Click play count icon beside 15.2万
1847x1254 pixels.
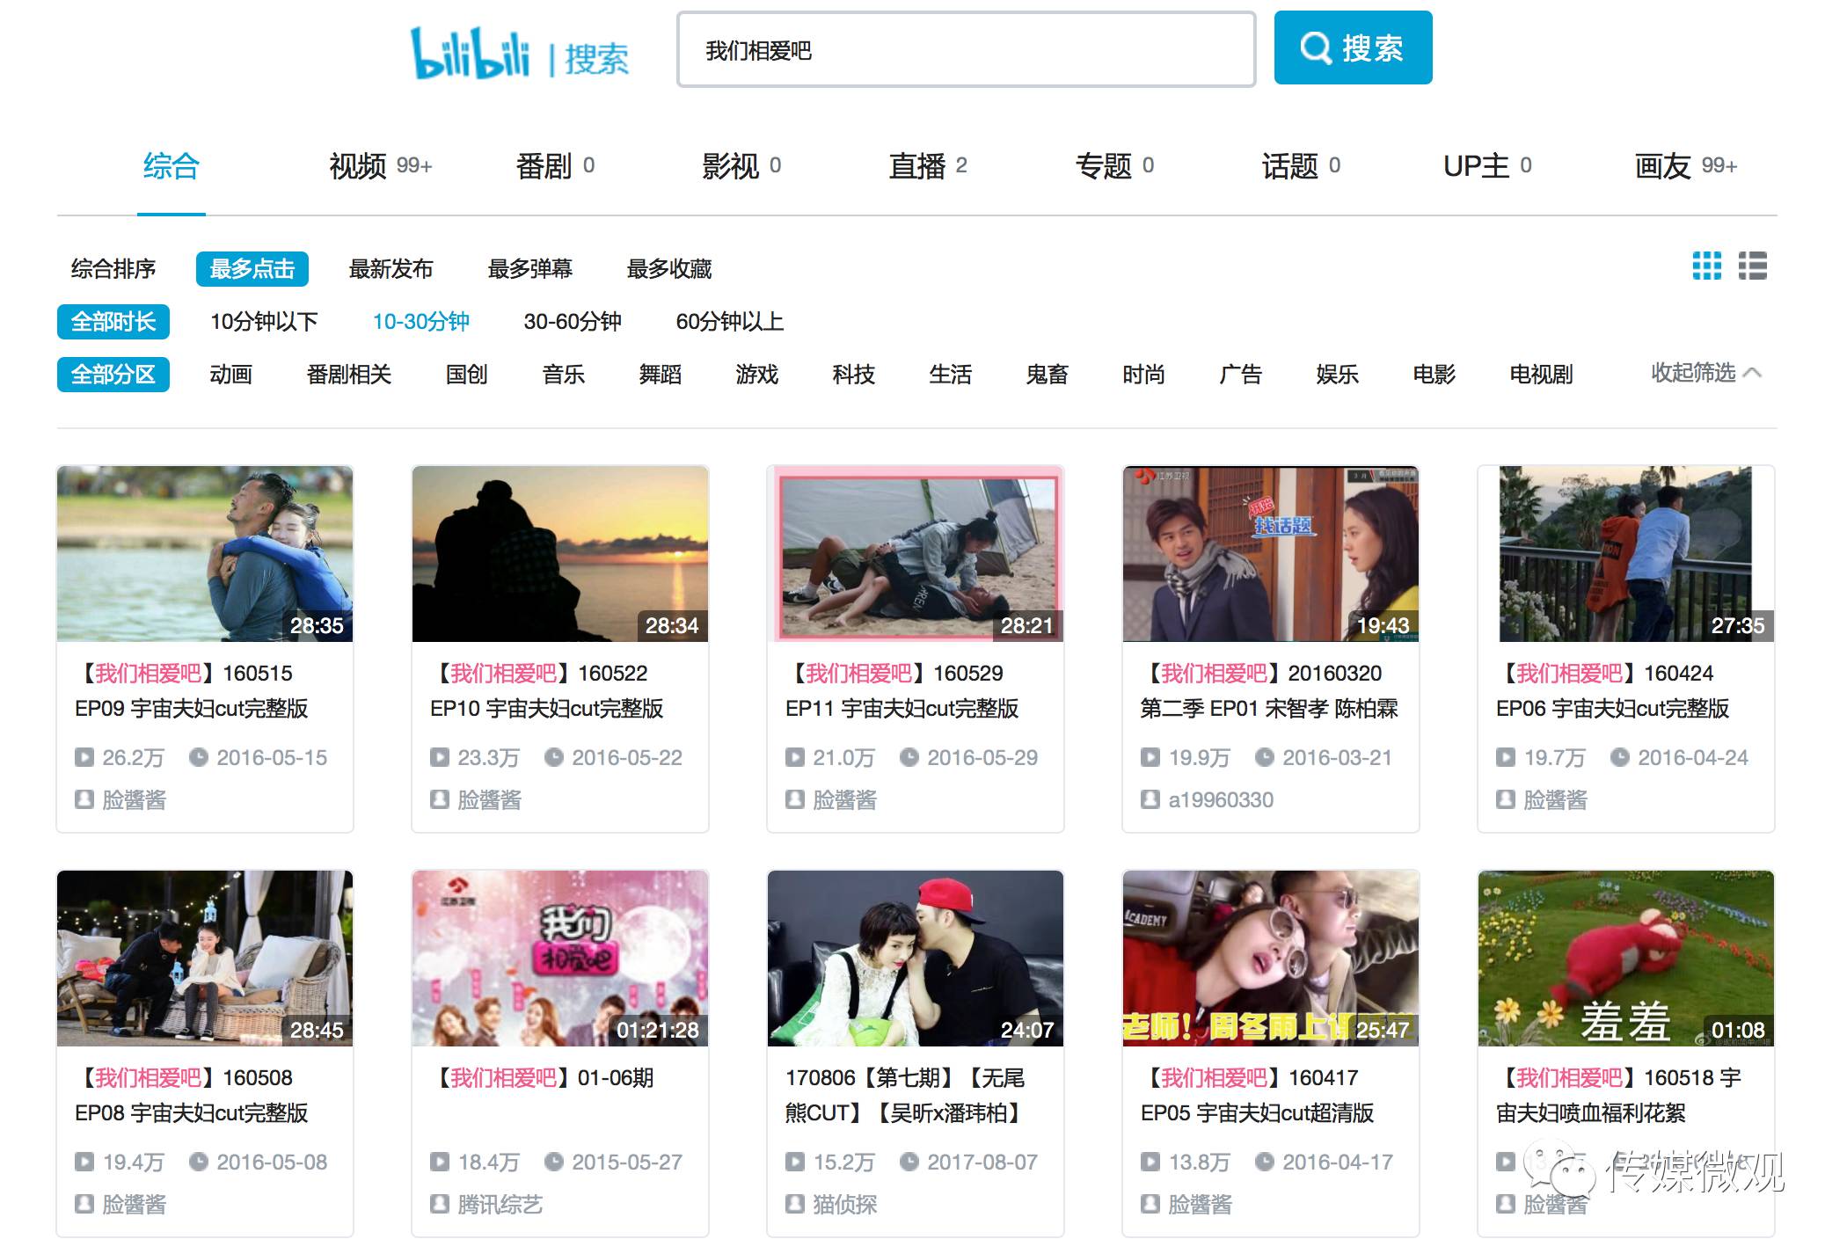coord(795,1162)
